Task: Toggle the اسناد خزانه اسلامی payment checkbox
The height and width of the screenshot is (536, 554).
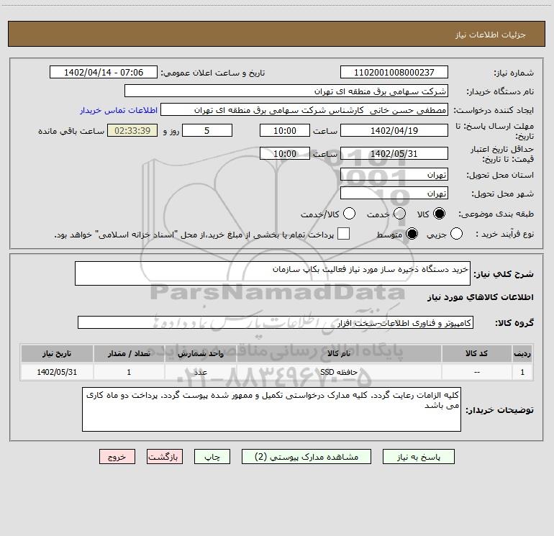Action: click(x=343, y=234)
